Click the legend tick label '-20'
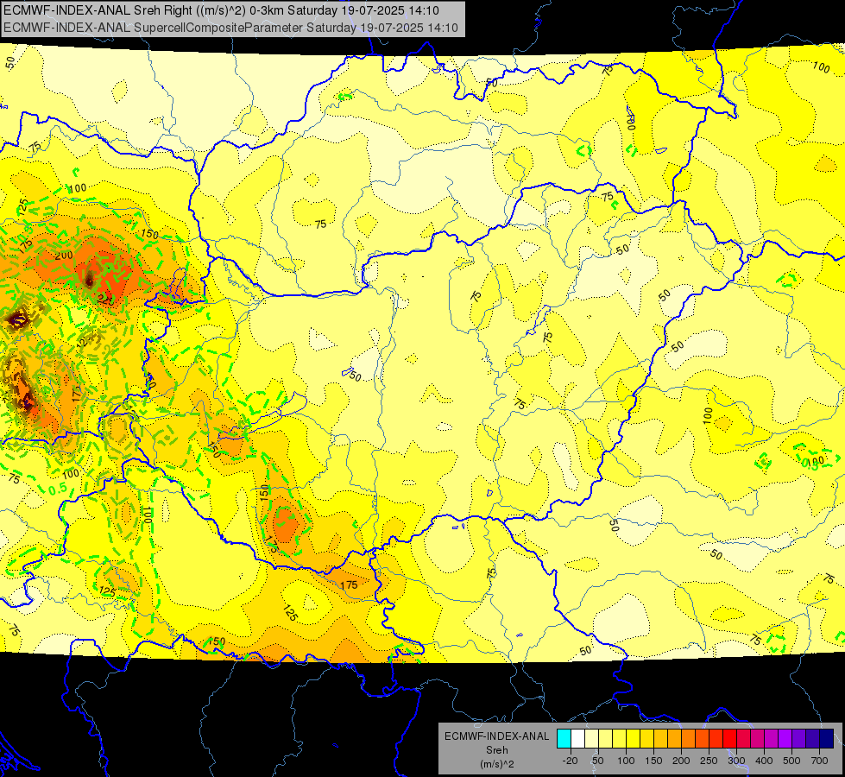 point(570,761)
